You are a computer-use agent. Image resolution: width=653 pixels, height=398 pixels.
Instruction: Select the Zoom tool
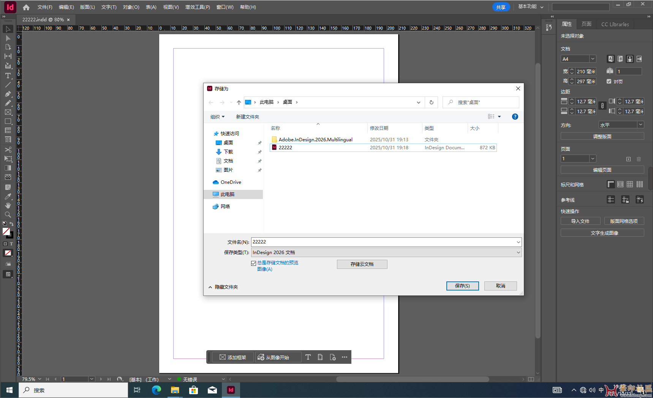click(x=8, y=214)
